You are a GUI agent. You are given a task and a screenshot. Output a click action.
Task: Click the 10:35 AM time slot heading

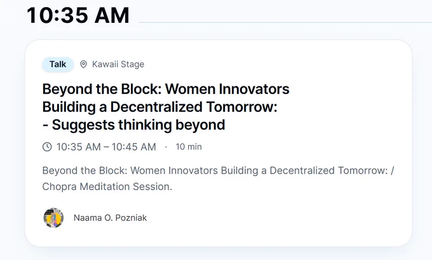pyautogui.click(x=78, y=15)
